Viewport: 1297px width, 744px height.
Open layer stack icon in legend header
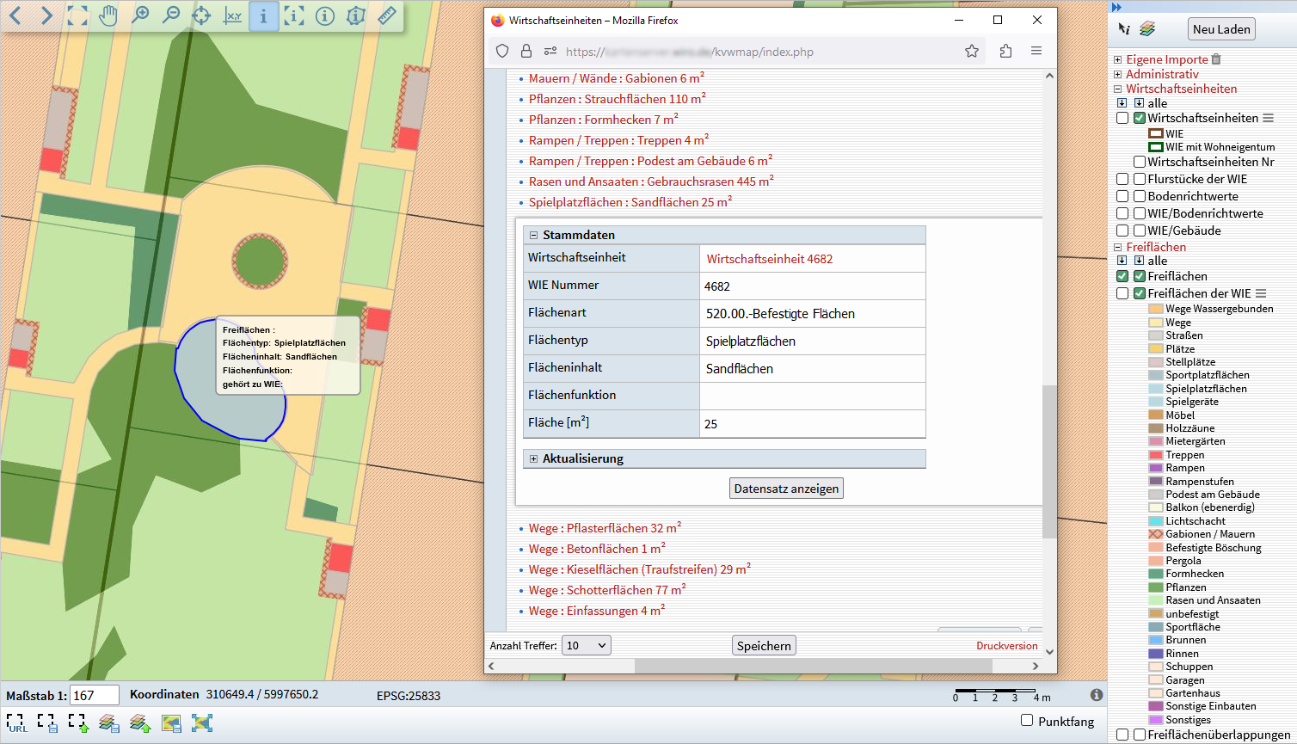(x=1147, y=28)
